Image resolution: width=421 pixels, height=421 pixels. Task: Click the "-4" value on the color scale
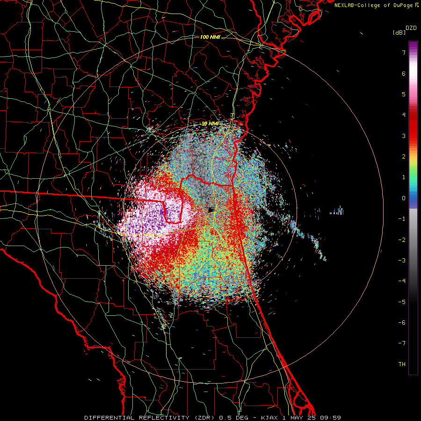(x=402, y=281)
